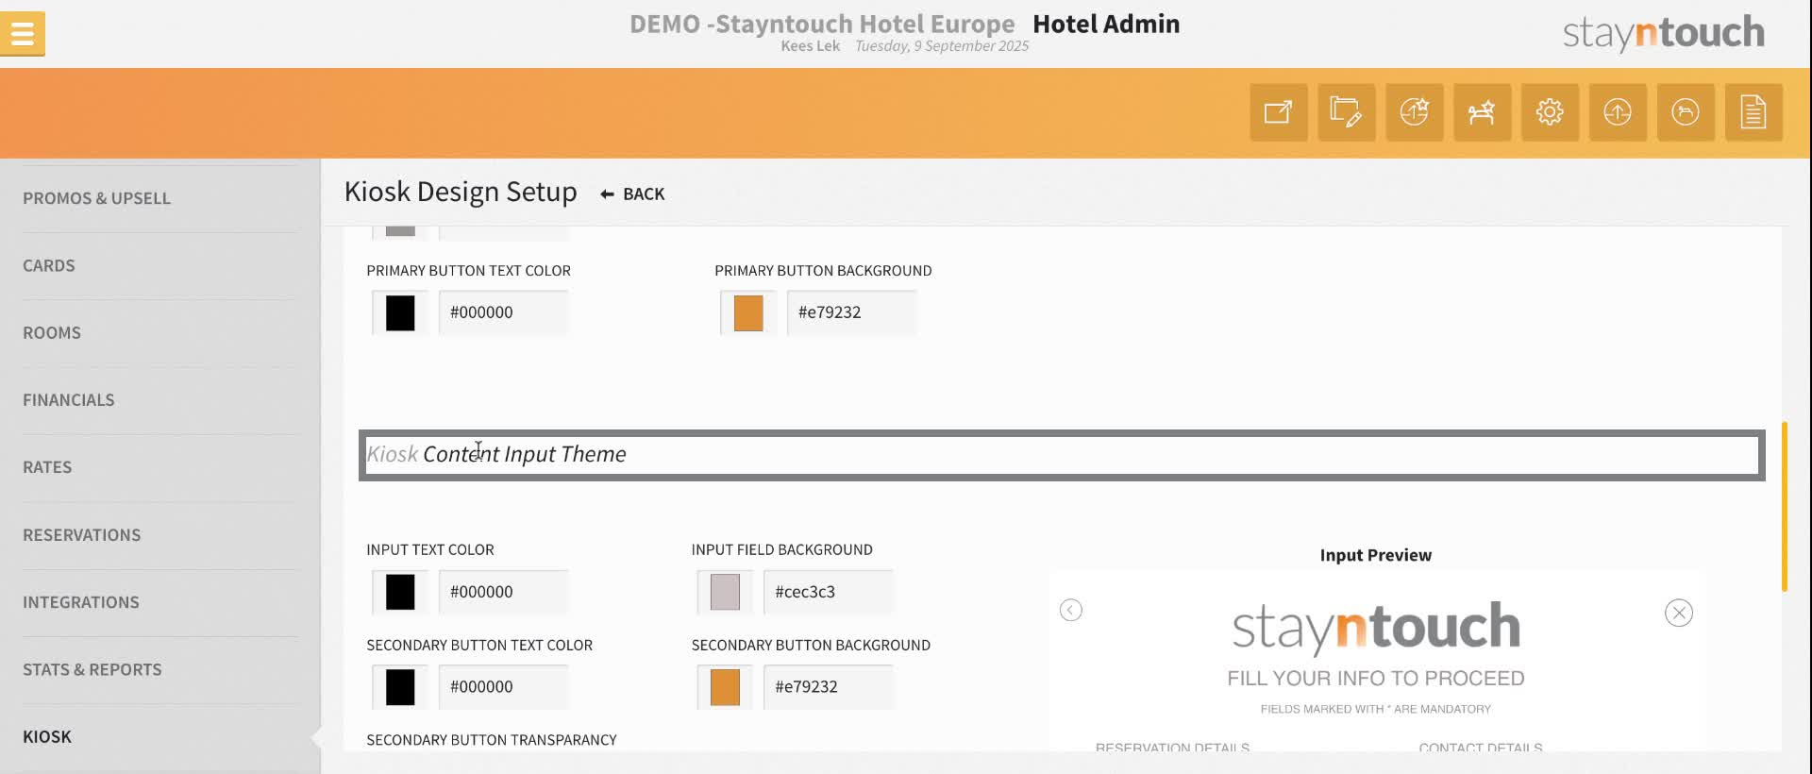Click the document page icon
Image resolution: width=1812 pixels, height=774 pixels.
pyautogui.click(x=1754, y=112)
